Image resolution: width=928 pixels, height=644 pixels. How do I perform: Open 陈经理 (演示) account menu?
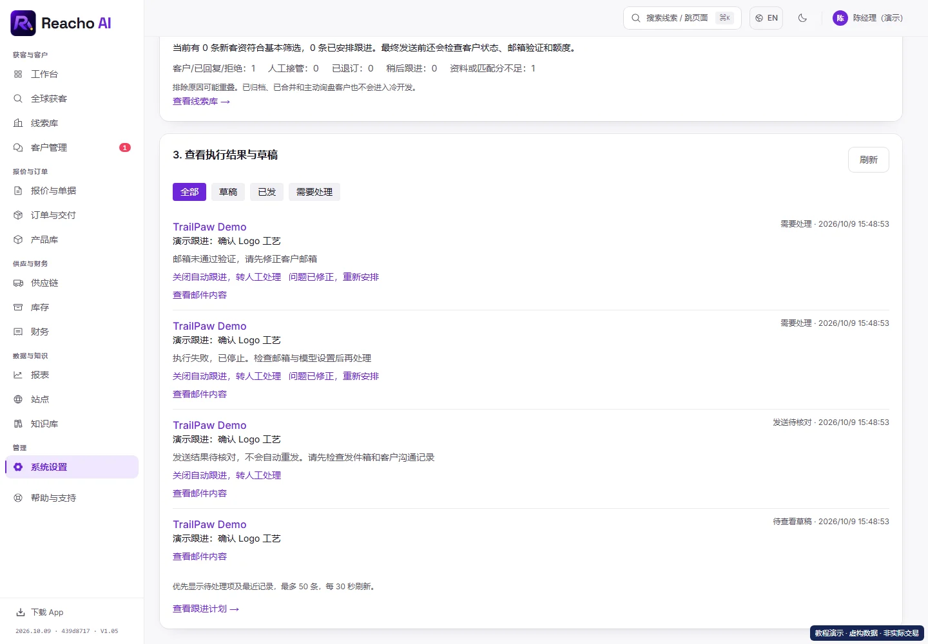coord(868,18)
